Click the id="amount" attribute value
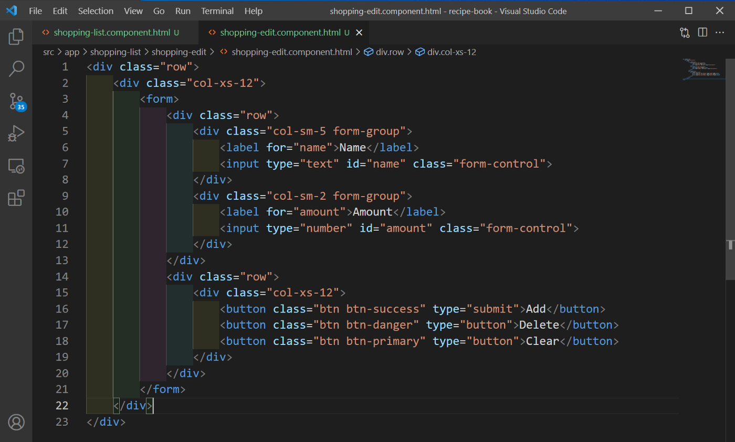The height and width of the screenshot is (442, 735). tap(406, 228)
